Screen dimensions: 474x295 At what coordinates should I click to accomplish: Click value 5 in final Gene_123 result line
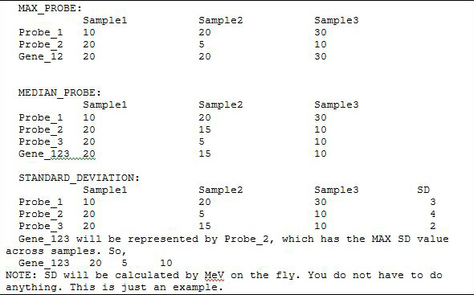tap(125, 263)
